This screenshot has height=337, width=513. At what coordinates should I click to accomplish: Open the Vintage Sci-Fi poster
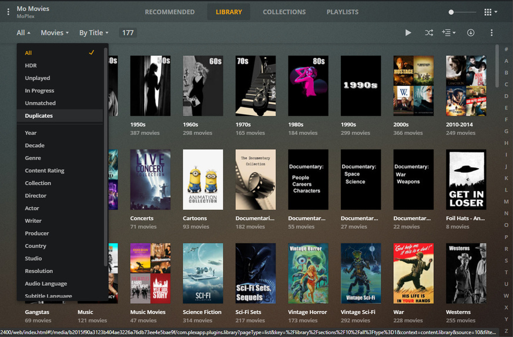click(361, 273)
